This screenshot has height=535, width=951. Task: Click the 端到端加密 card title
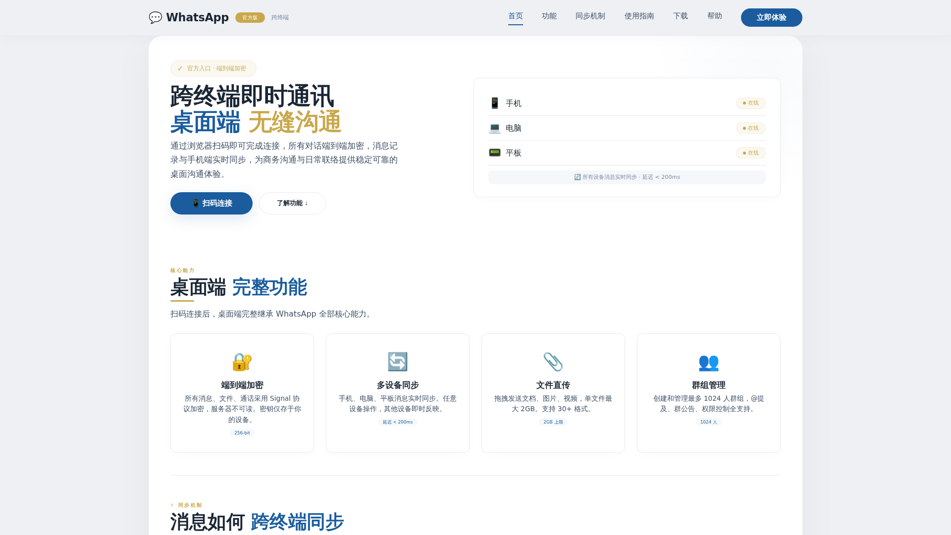(x=242, y=385)
